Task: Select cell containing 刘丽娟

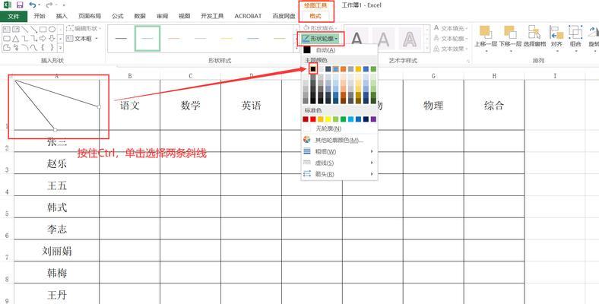Action: [57, 251]
